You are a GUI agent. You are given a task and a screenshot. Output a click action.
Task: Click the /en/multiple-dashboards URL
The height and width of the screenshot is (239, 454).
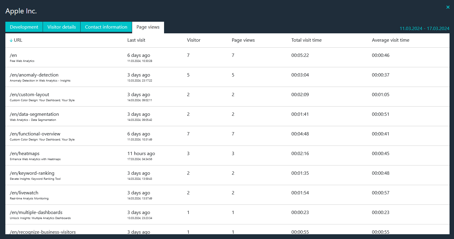click(36, 213)
